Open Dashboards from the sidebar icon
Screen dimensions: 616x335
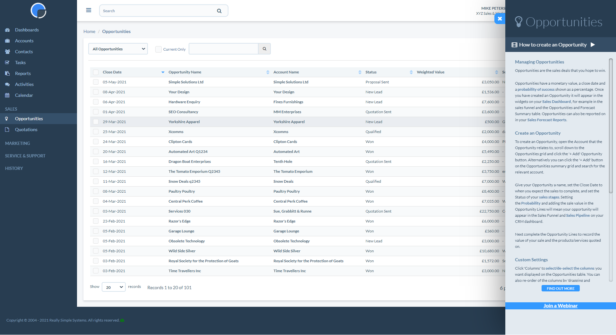point(7,30)
